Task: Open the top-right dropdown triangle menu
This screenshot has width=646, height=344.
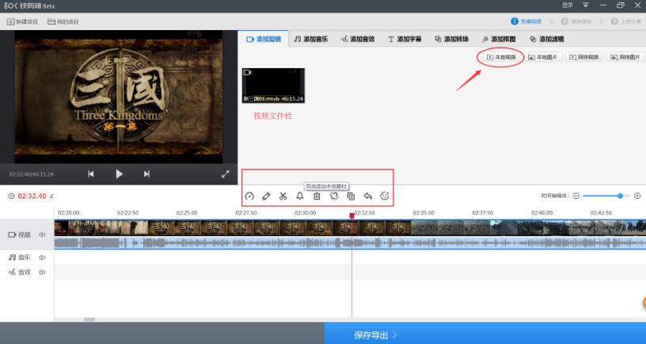Action: click(586, 6)
